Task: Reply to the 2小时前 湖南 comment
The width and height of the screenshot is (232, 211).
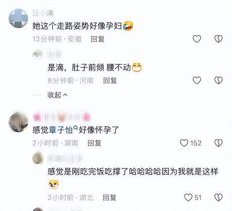Action: click(94, 143)
